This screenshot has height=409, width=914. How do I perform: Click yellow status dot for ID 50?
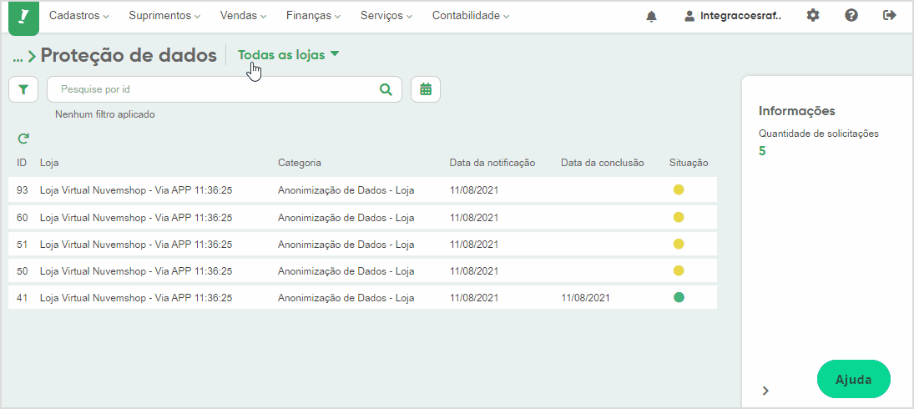(679, 270)
